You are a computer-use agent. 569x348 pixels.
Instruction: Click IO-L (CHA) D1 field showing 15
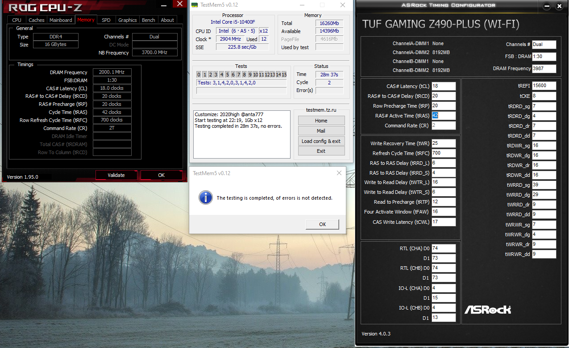444,298
